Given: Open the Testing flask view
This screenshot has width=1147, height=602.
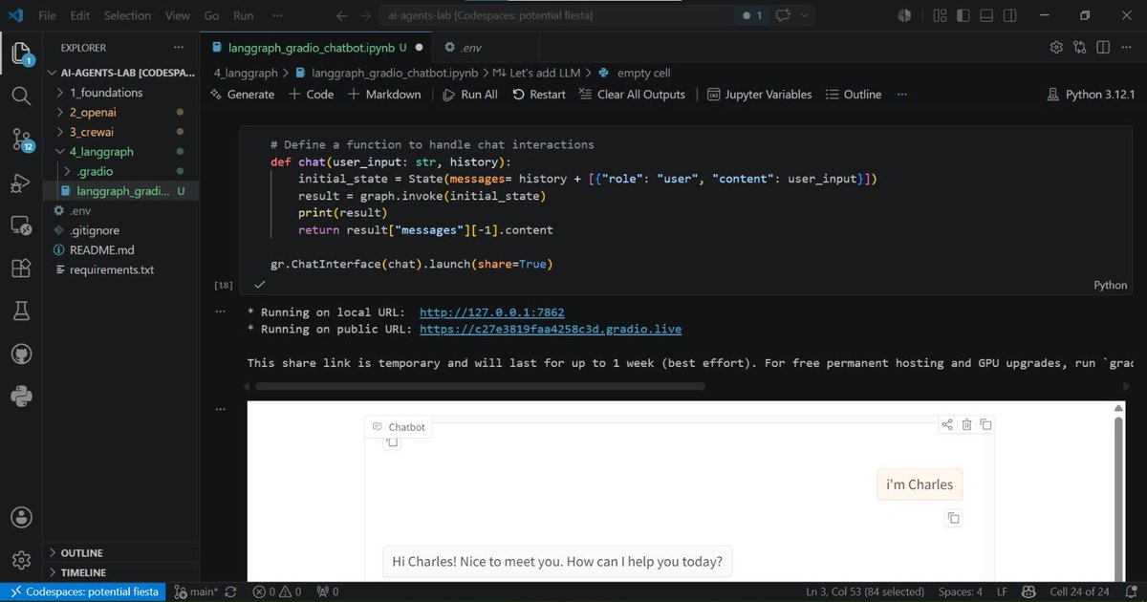Looking at the screenshot, I should pos(21,312).
